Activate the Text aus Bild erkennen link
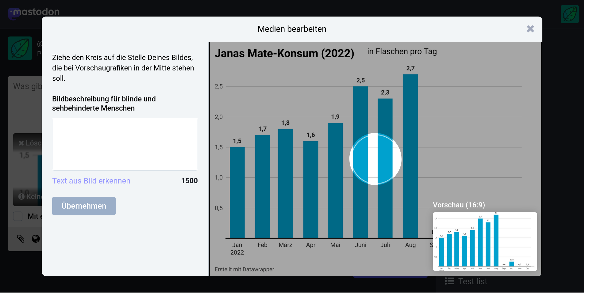 point(91,181)
